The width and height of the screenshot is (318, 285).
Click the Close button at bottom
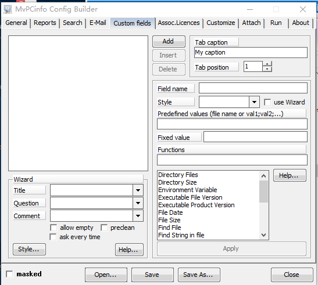[292, 275]
